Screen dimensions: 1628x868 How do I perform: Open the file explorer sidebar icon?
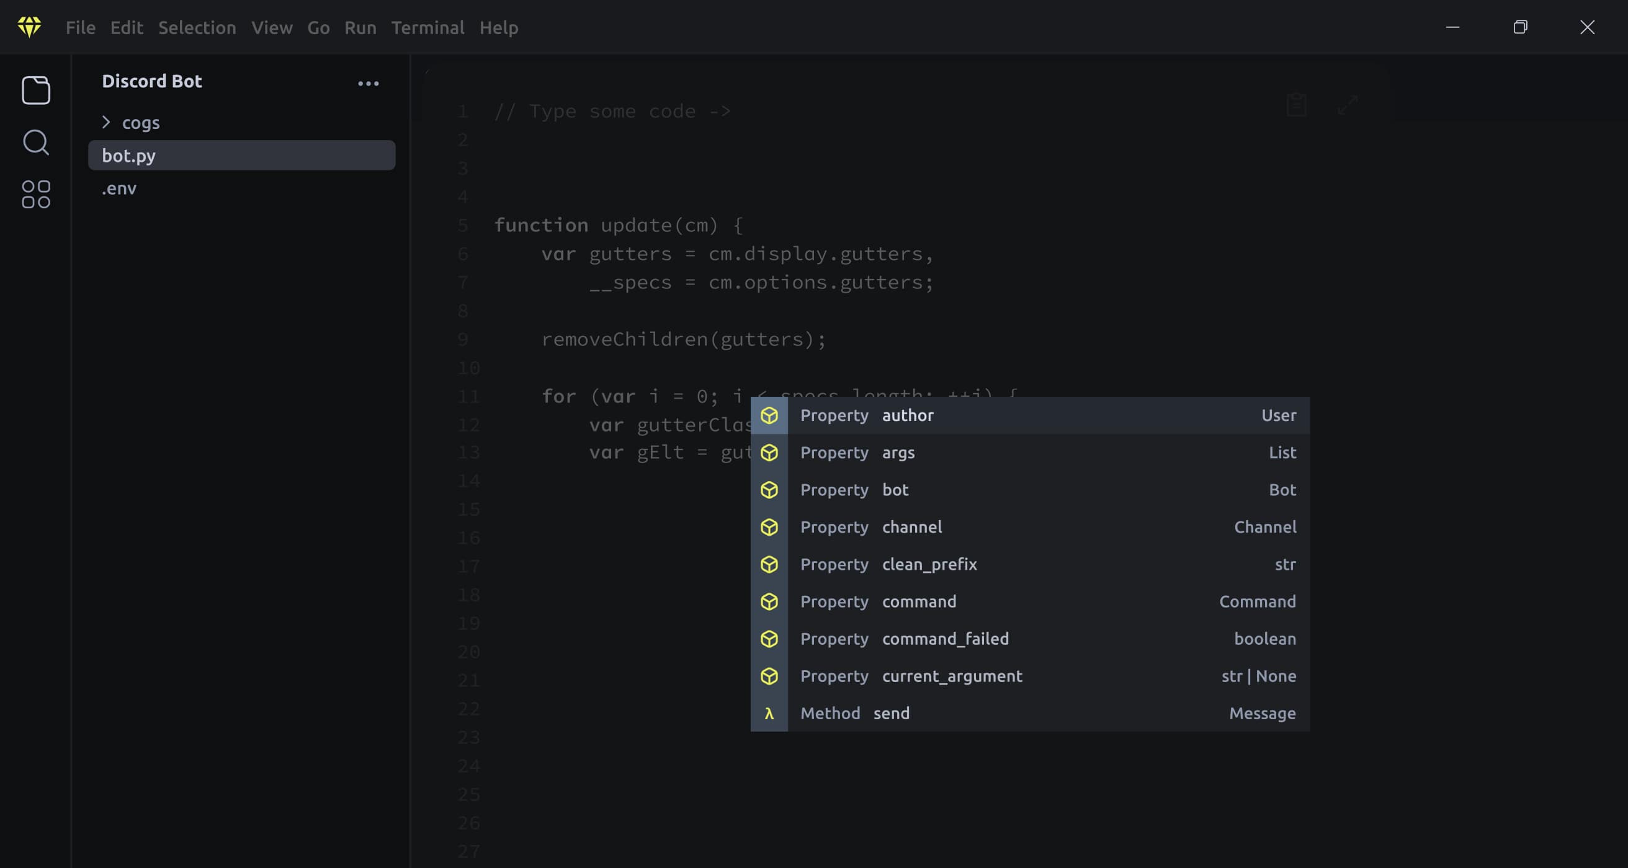coord(35,90)
